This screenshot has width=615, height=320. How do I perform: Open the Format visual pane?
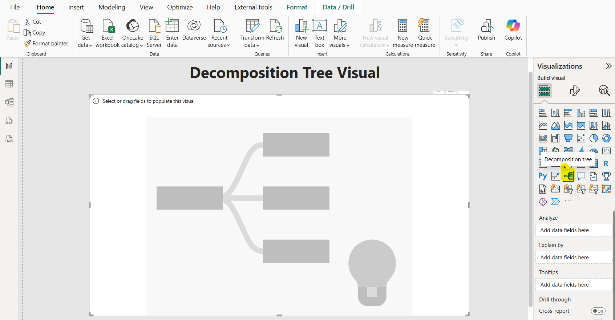coord(575,90)
